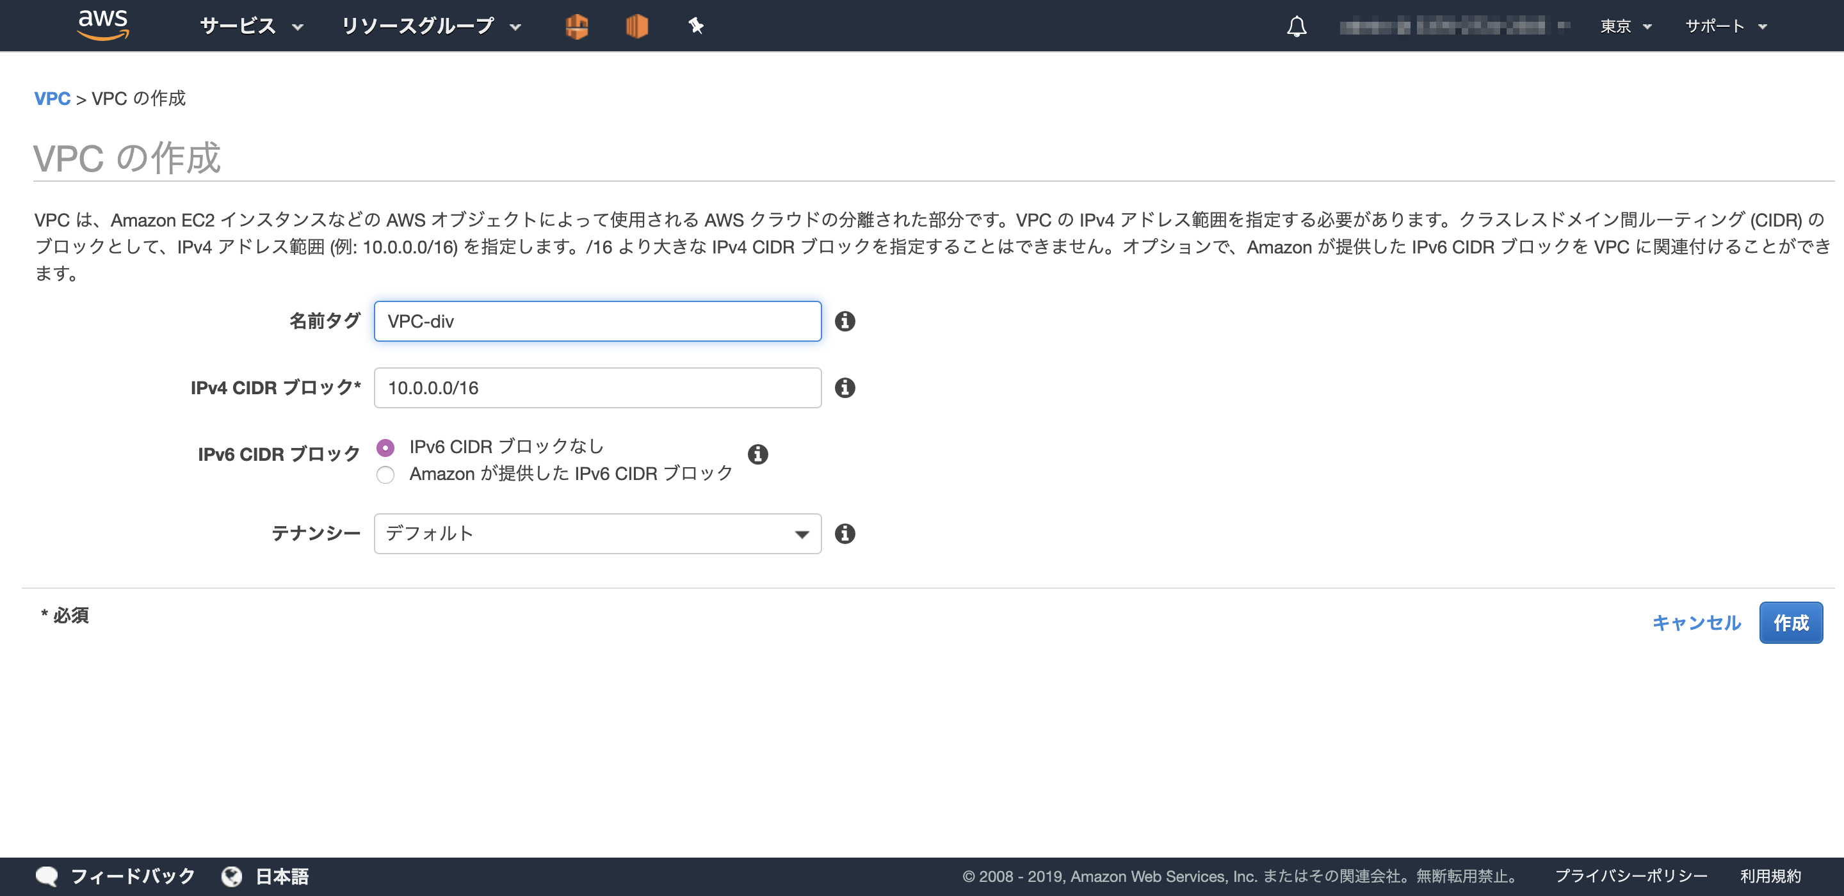Viewport: 1844px width, 896px height.
Task: Open the notifications bell icon
Action: tap(1297, 26)
